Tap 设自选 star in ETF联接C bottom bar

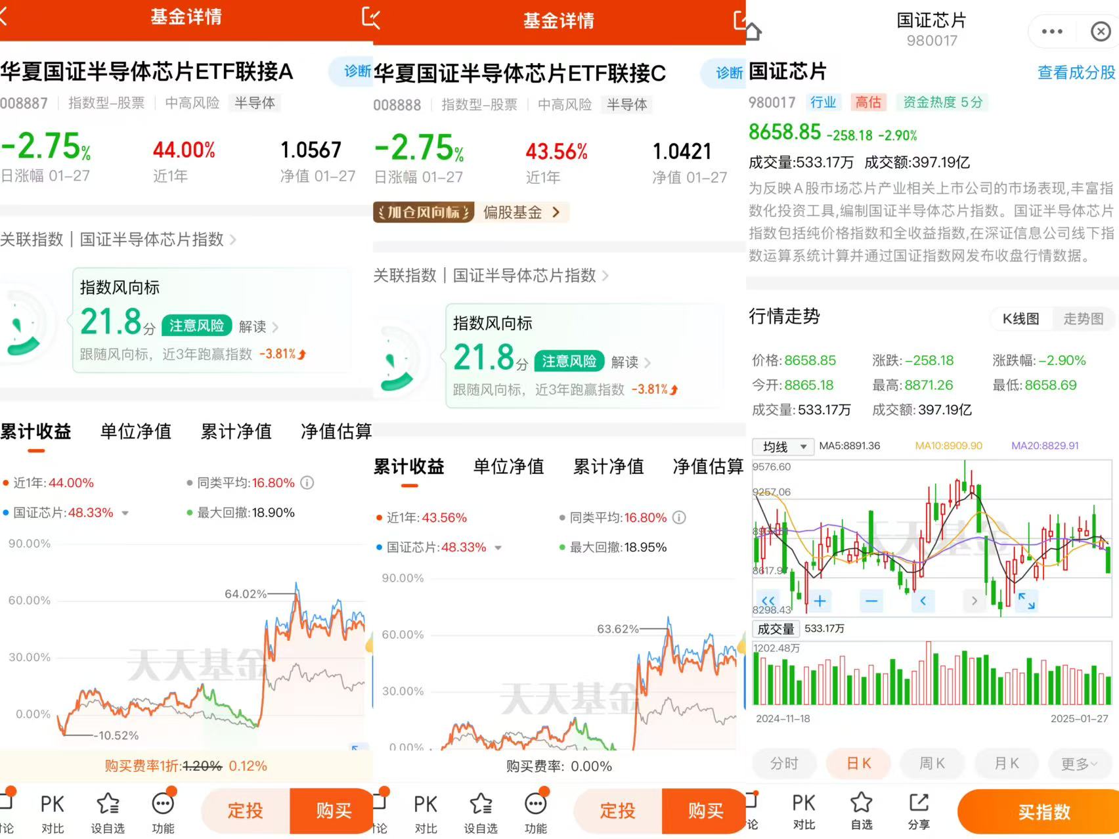coord(481,813)
